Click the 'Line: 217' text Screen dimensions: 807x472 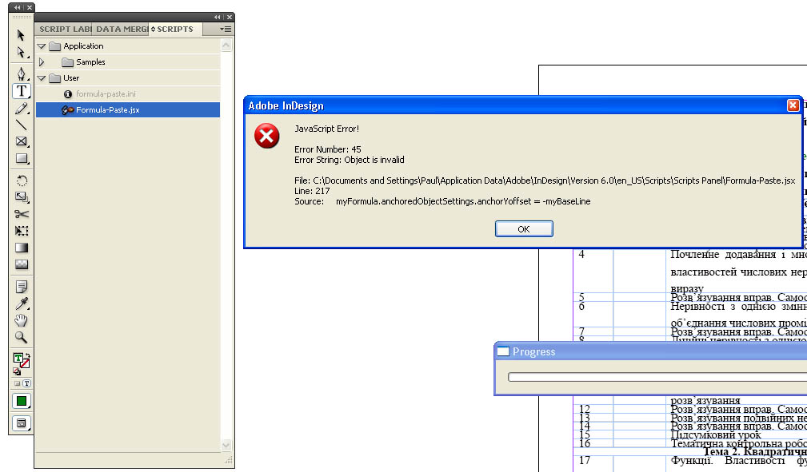(312, 191)
